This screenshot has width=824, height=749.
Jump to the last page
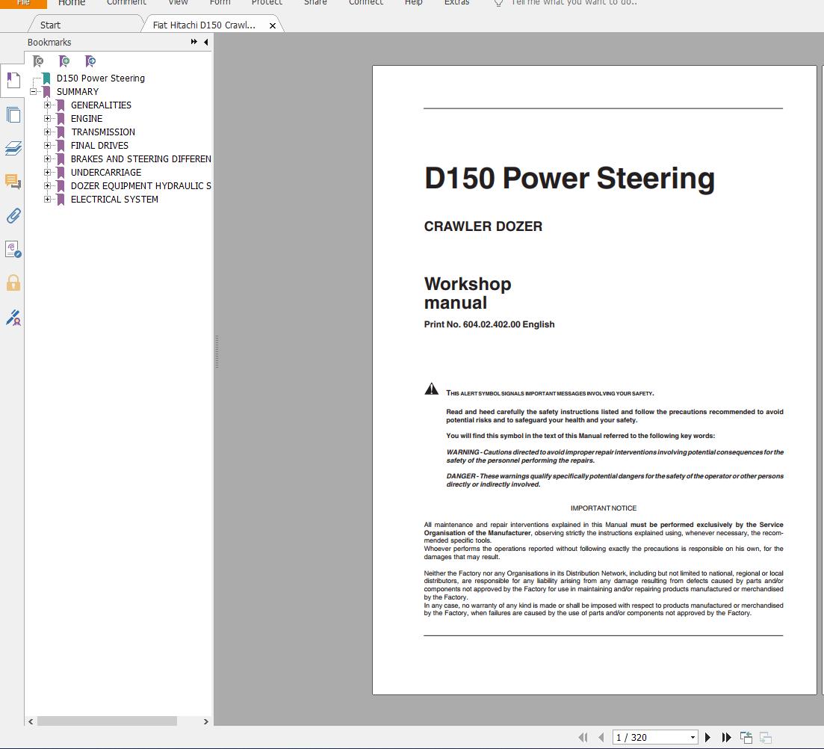click(727, 738)
